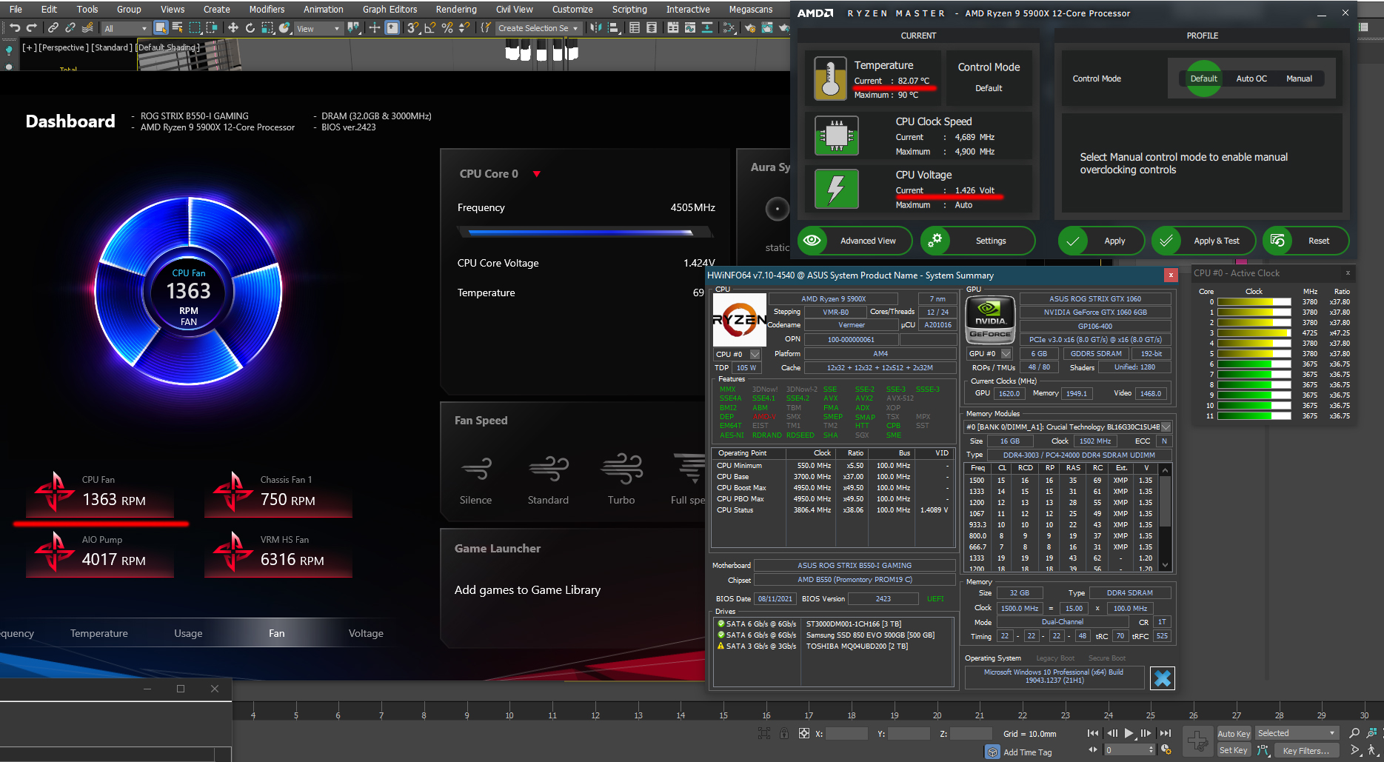Select the Turbo fan speed mode
Screen dimensions: 1384x762
tap(621, 480)
